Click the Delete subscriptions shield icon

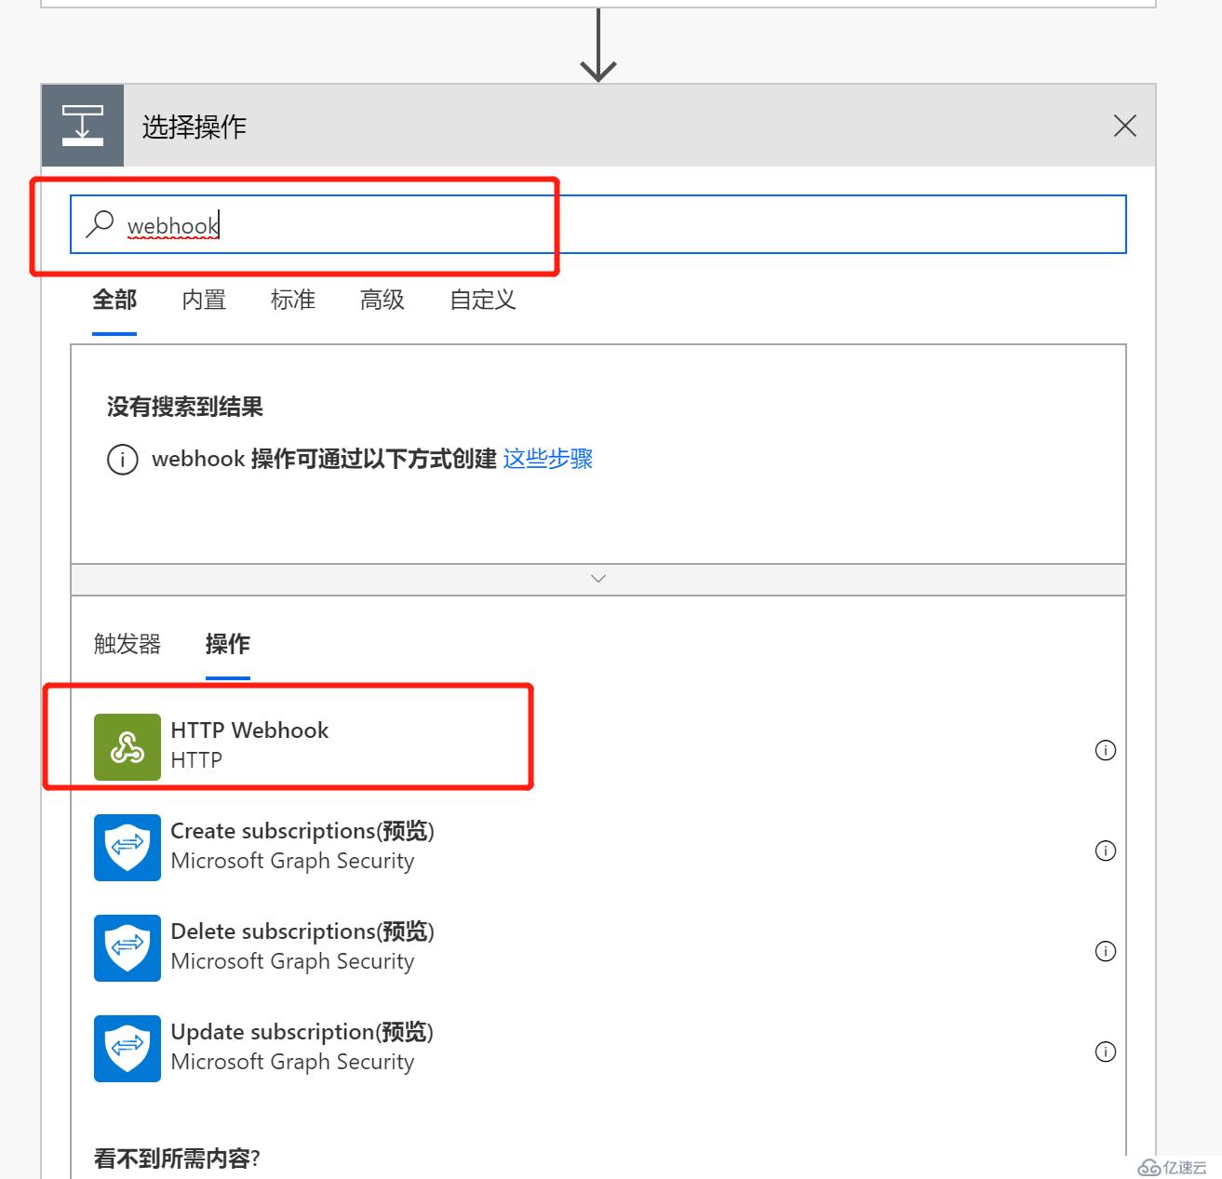click(x=128, y=947)
